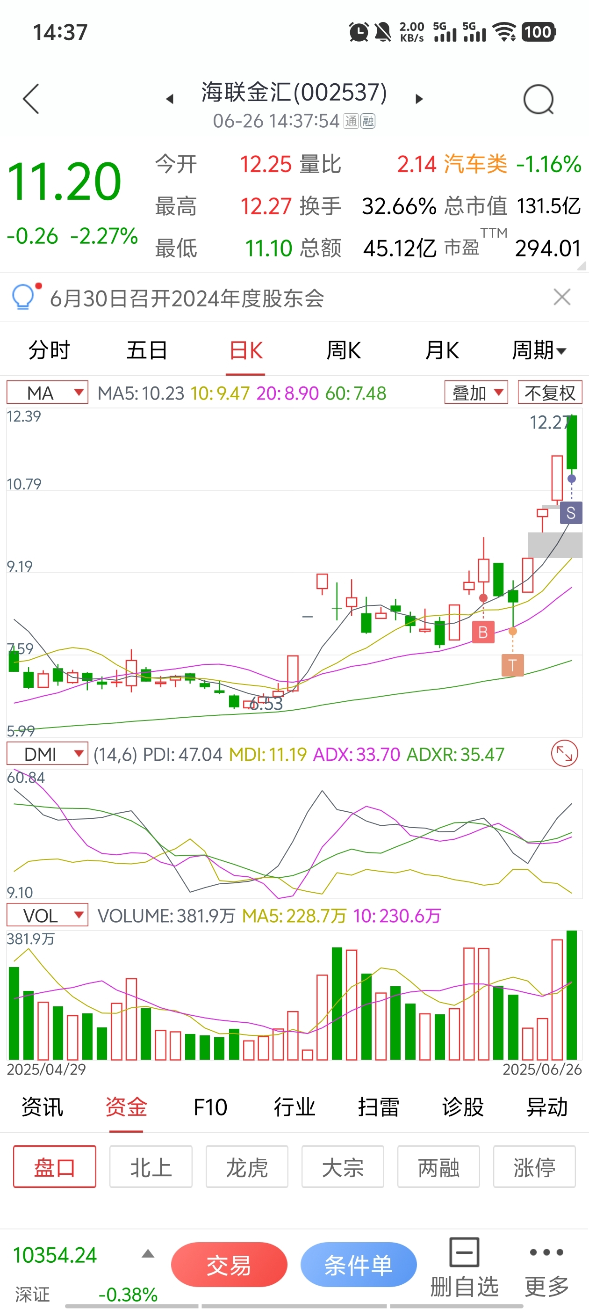Tap the 通 badge next to timestamp
Image resolution: width=589 pixels, height=1310 pixels.
351,121
